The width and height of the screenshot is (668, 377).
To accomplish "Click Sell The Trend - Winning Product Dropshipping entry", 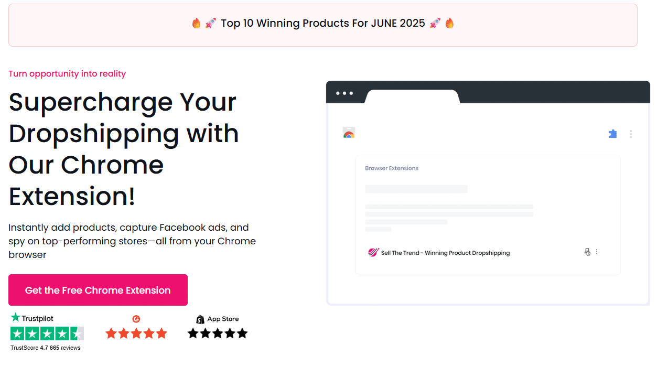I will click(445, 253).
